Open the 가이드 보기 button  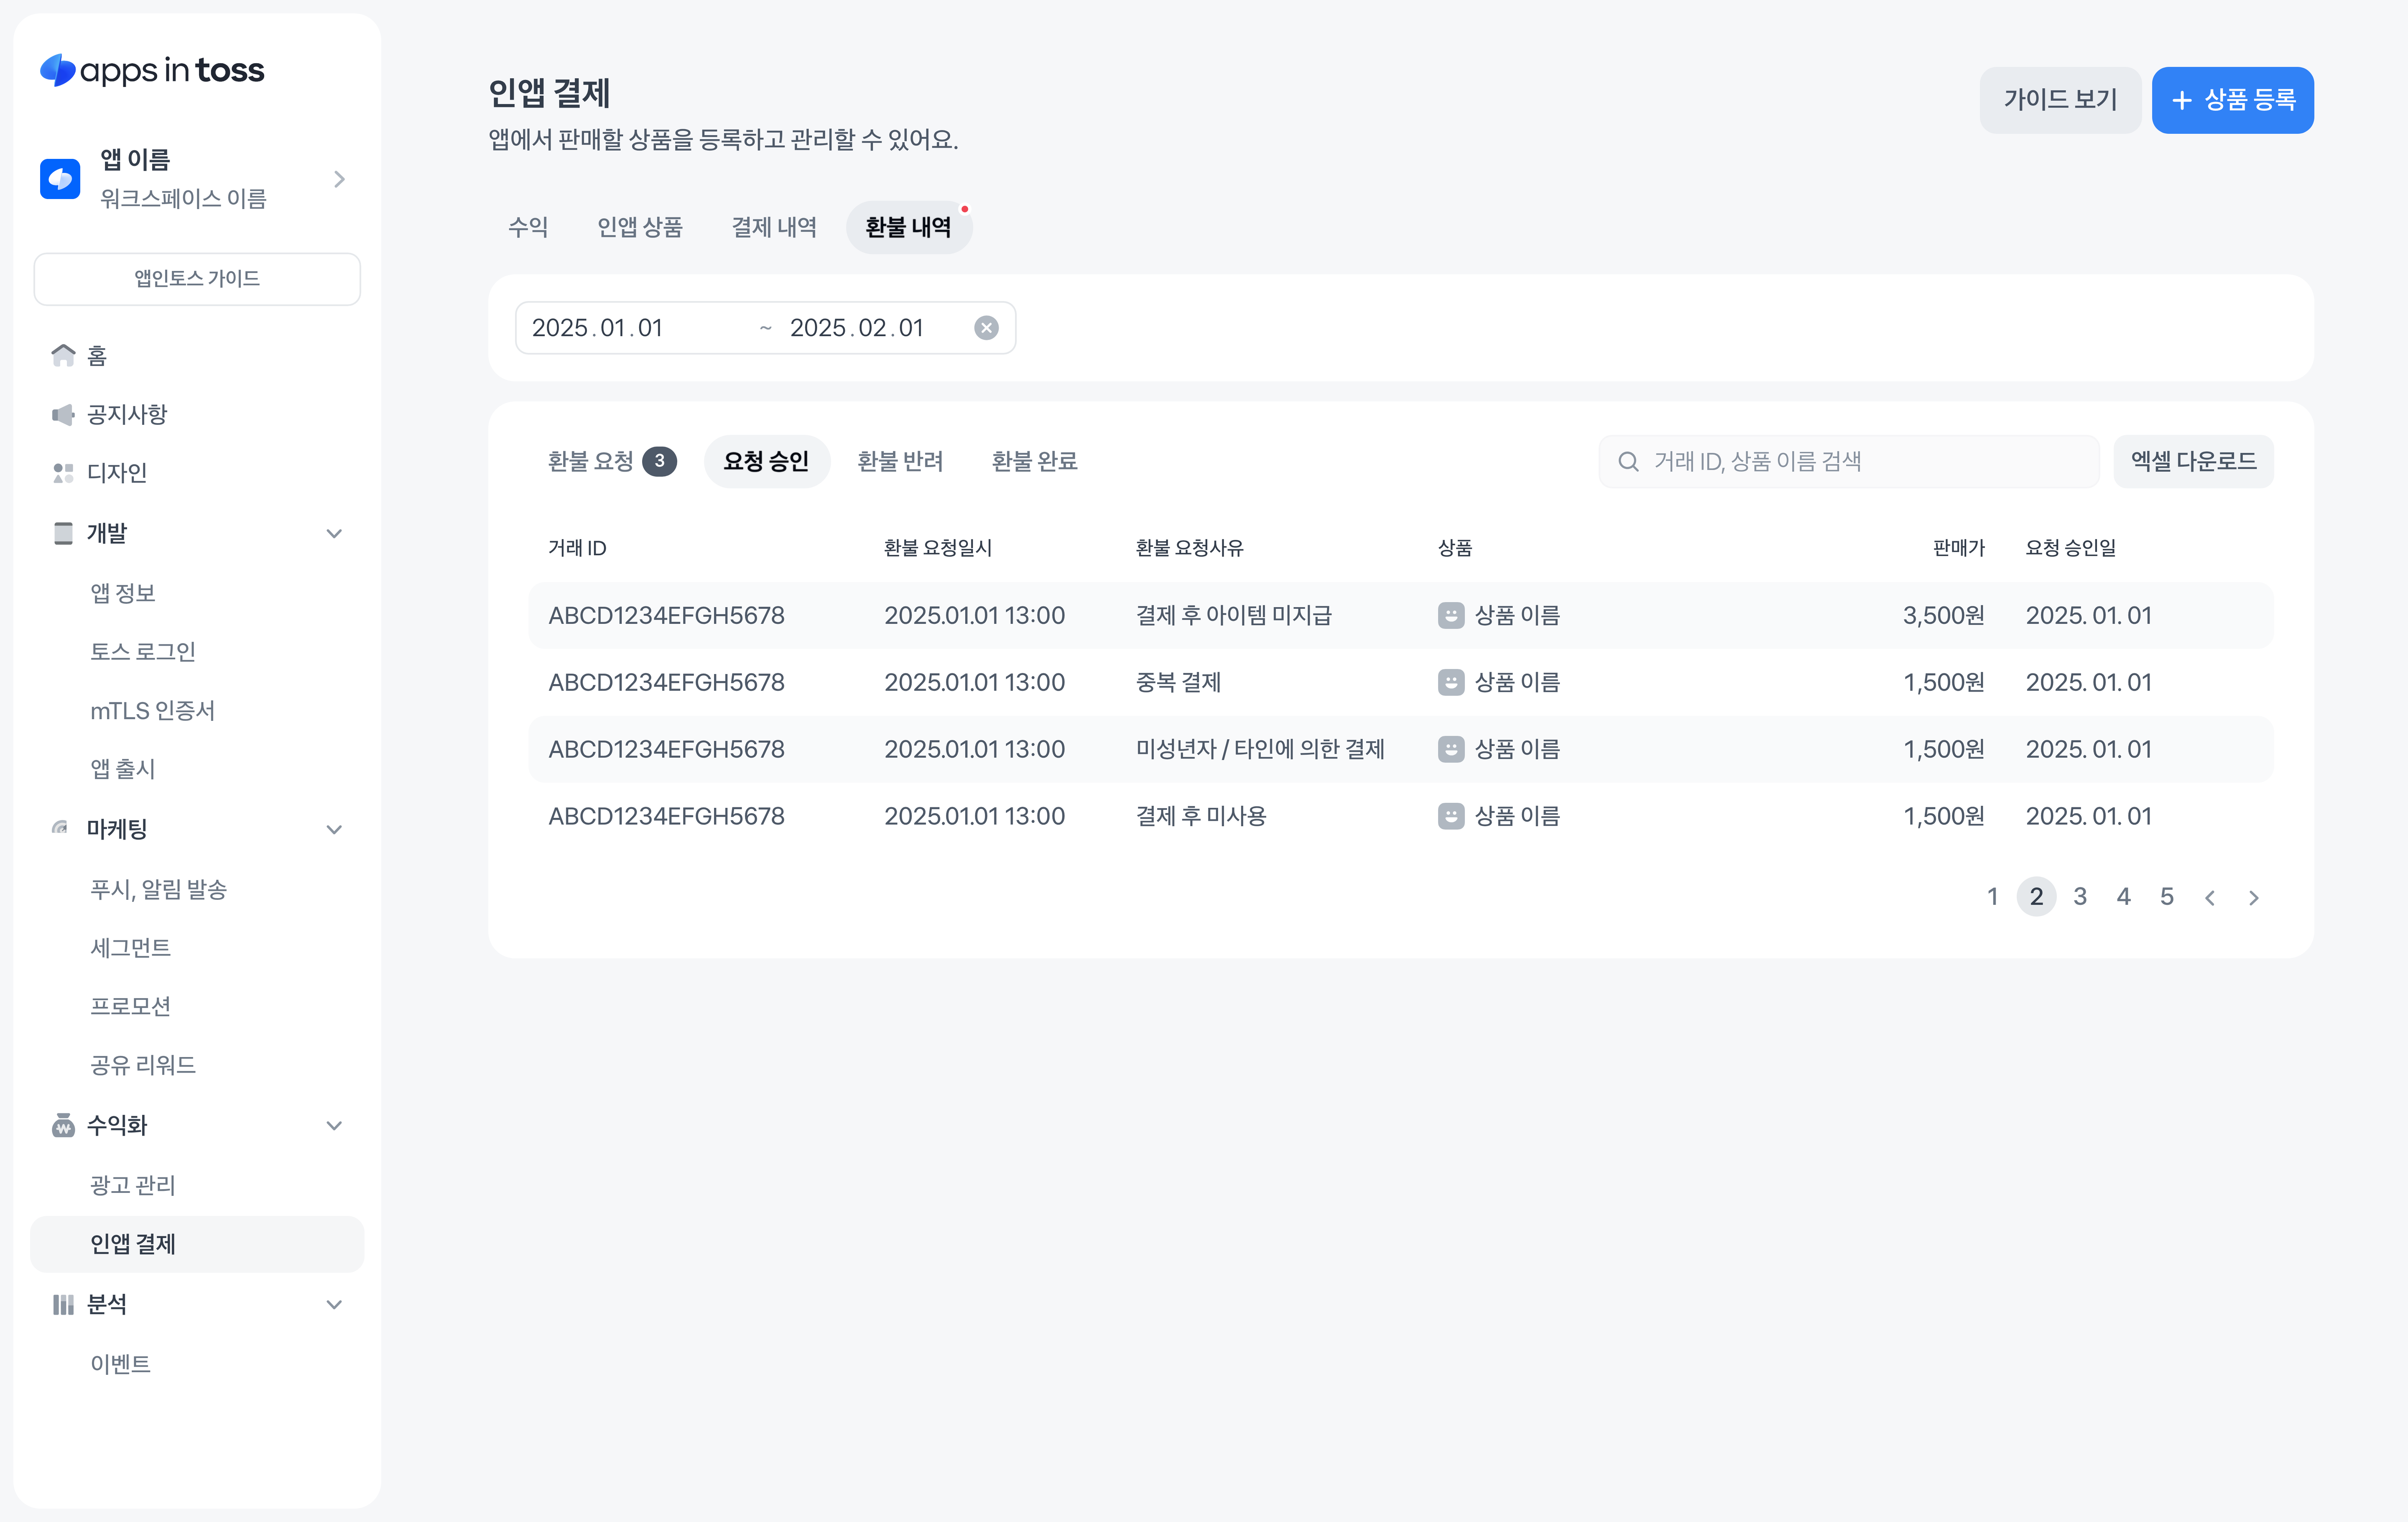coord(2060,100)
